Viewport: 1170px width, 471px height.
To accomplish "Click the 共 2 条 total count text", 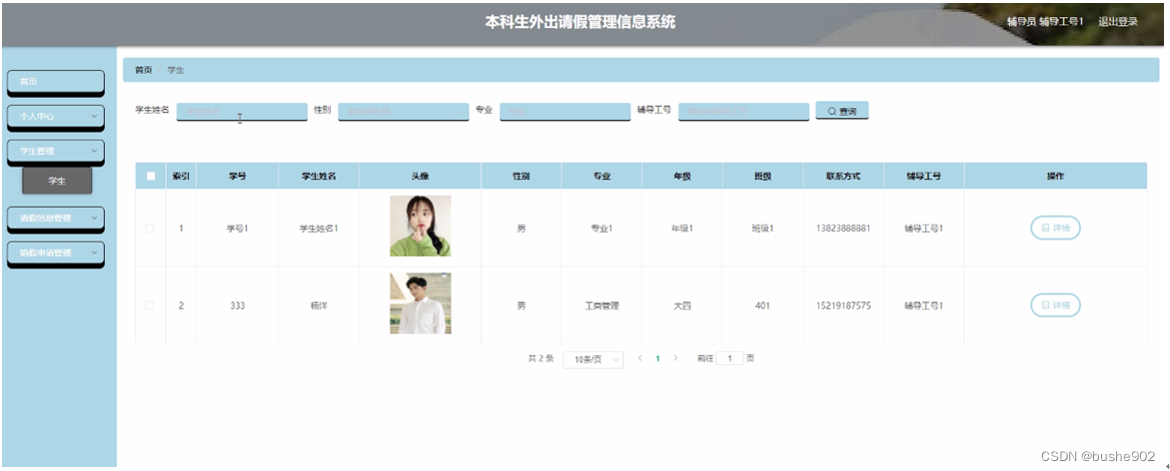I will pyautogui.click(x=541, y=358).
